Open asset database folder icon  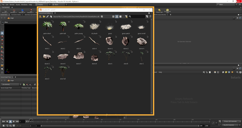pyautogui.click(x=44, y=16)
